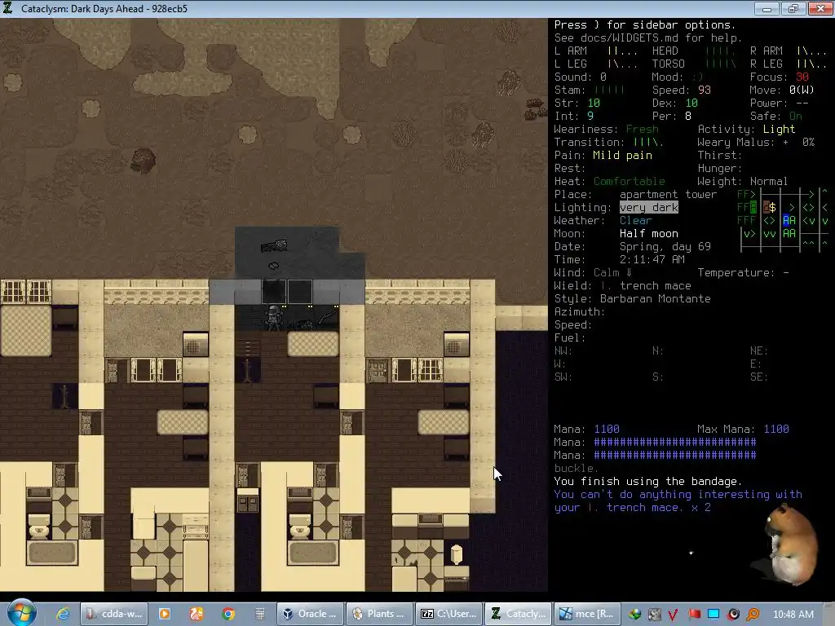Open the calculator taskbar icon
The height and width of the screenshot is (626, 835).
point(260,614)
